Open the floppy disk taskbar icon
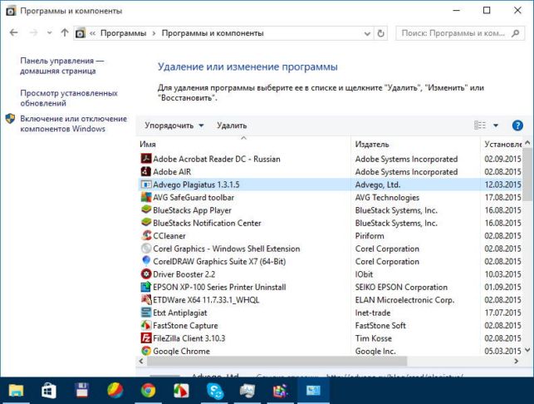 pyautogui.click(x=81, y=391)
